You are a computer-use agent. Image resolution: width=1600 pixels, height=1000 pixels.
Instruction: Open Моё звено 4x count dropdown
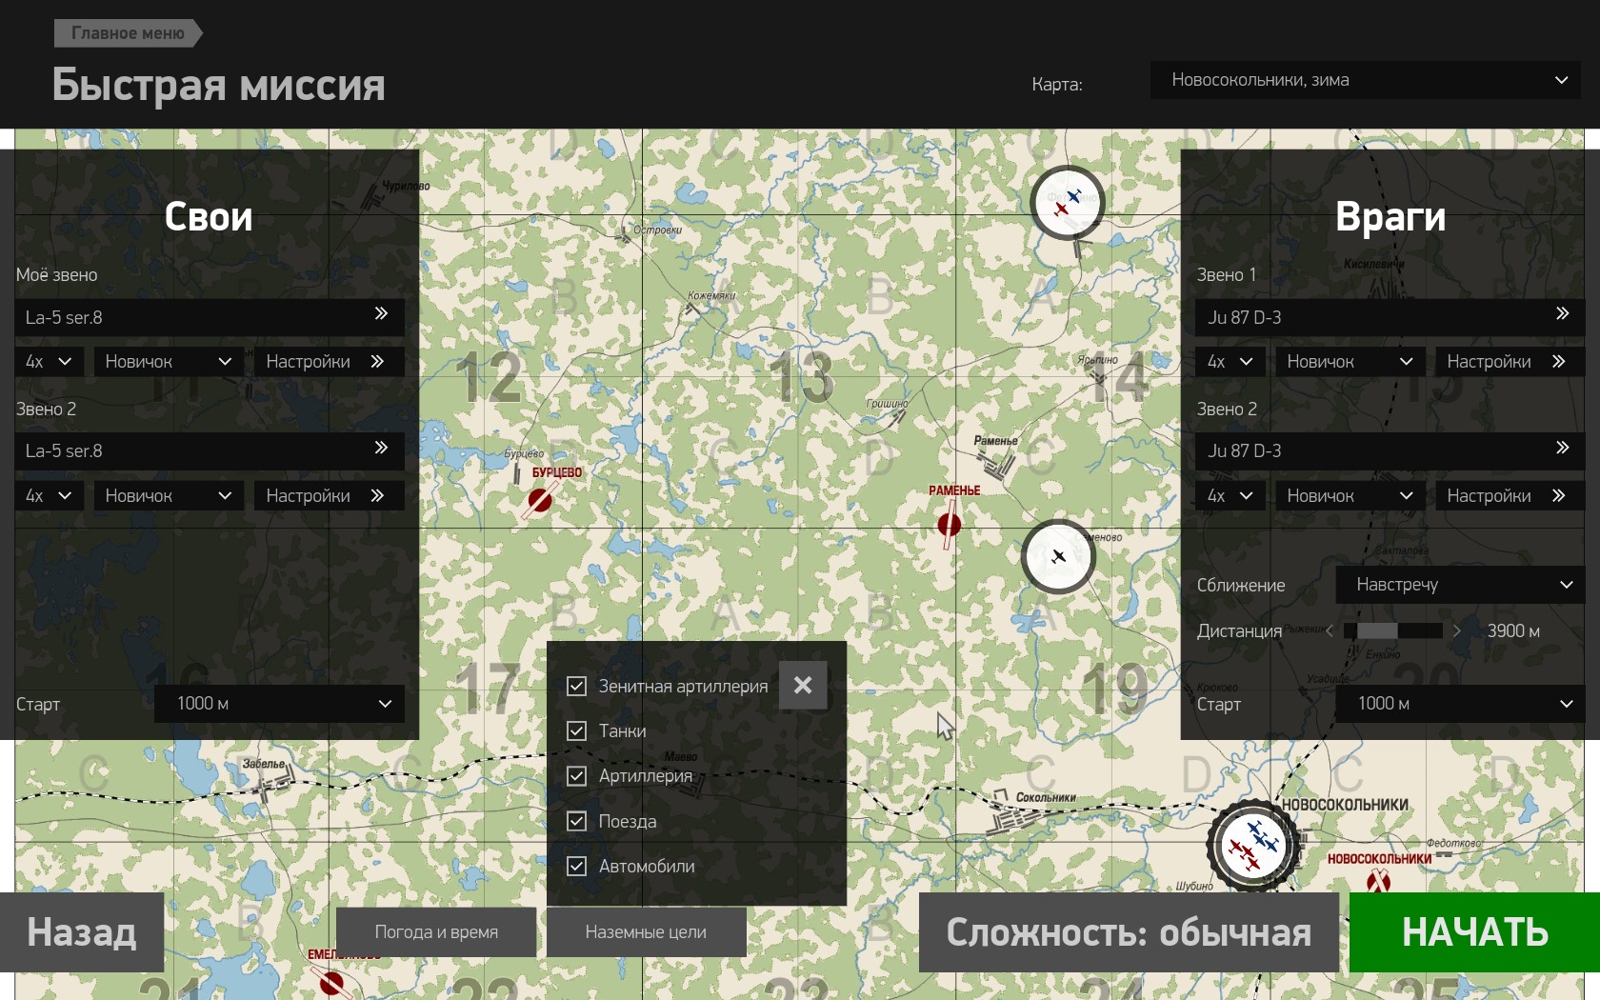[x=50, y=362]
